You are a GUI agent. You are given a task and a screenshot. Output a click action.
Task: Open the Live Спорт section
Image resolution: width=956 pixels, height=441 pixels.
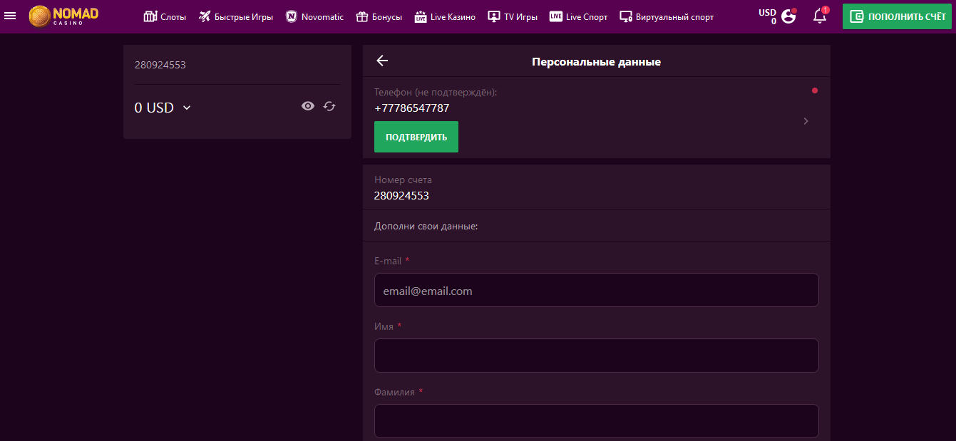pyautogui.click(x=579, y=16)
